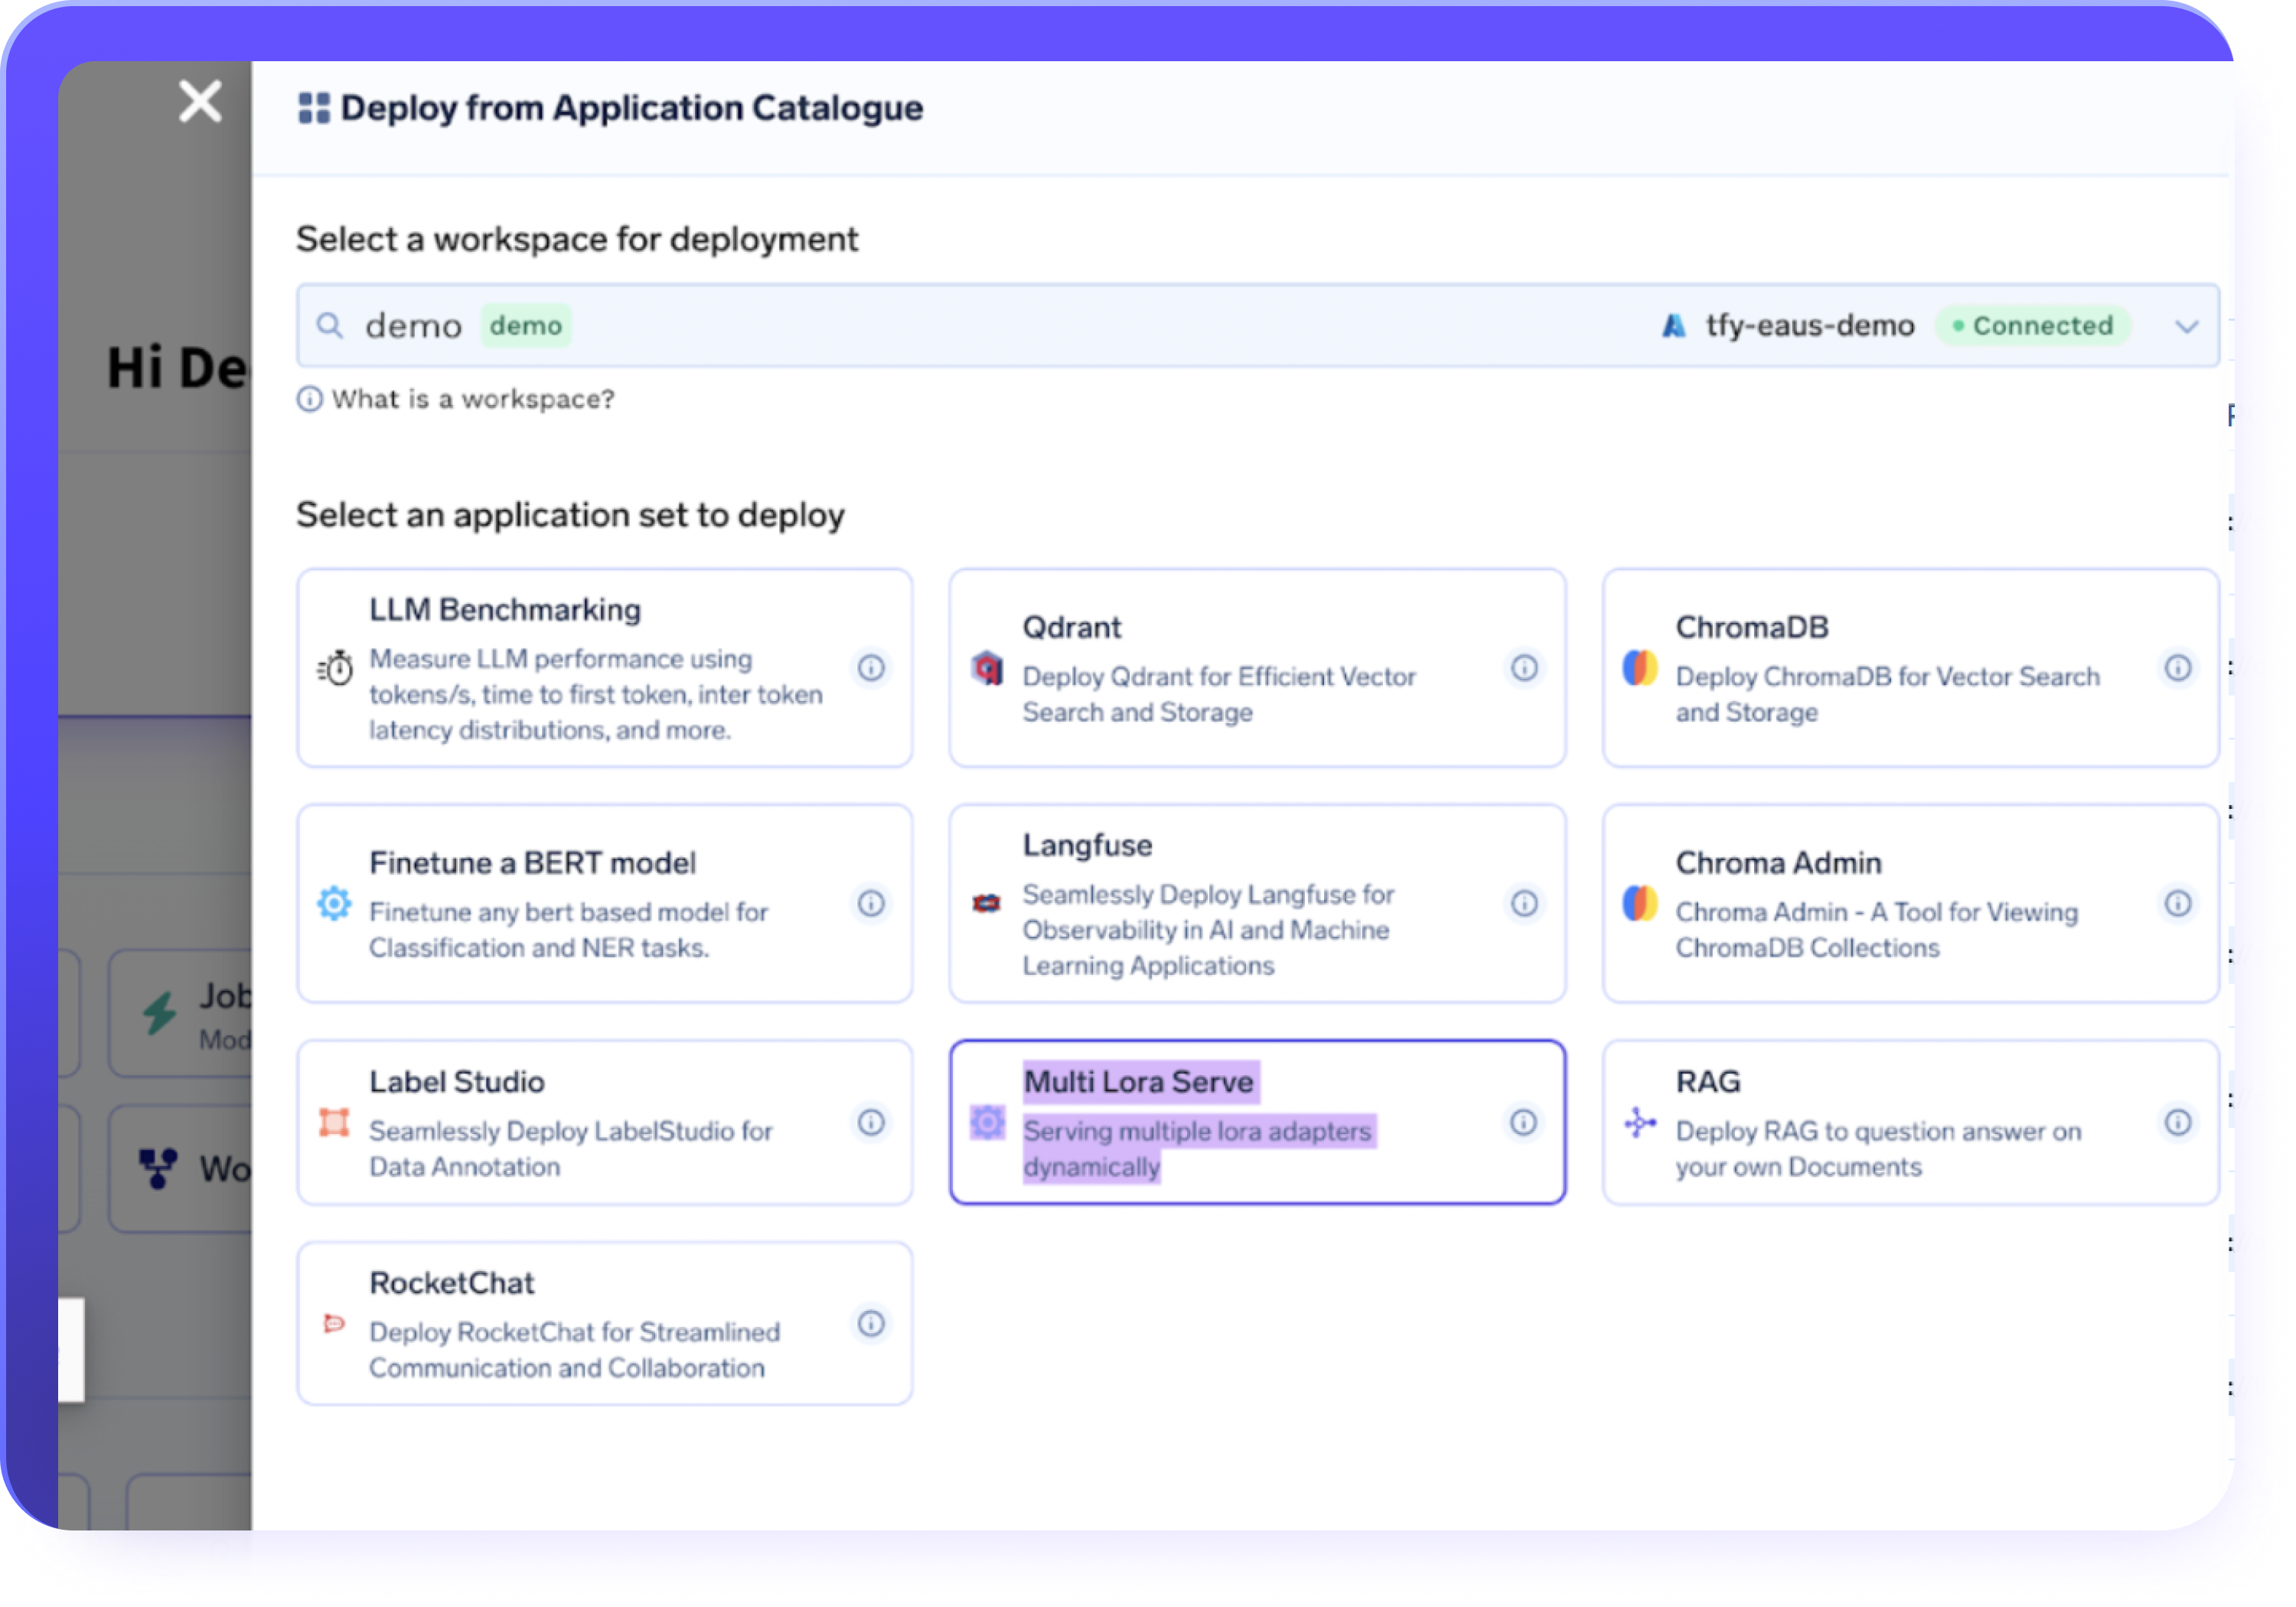Click the Application Catalogue grid icon
The image size is (2296, 1607).
pyautogui.click(x=312, y=107)
